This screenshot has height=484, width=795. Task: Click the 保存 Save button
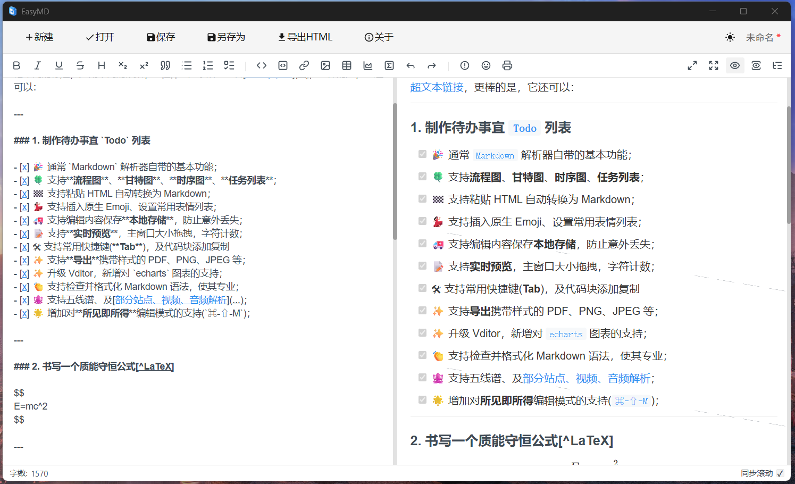click(x=161, y=37)
